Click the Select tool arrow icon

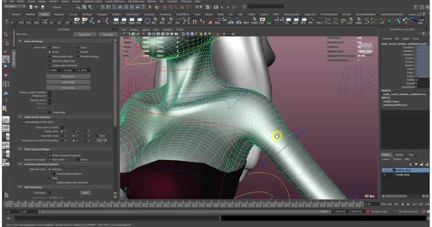point(6,34)
